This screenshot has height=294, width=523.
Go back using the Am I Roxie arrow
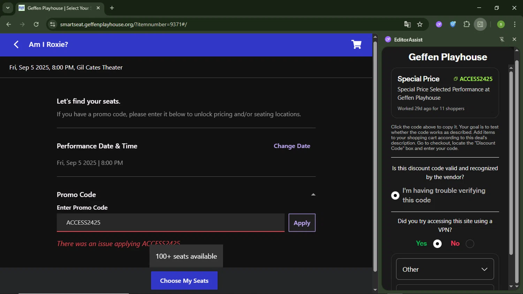tap(16, 45)
